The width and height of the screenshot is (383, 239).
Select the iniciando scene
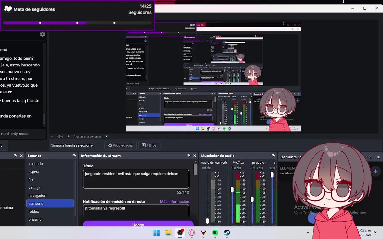pyautogui.click(x=50, y=164)
